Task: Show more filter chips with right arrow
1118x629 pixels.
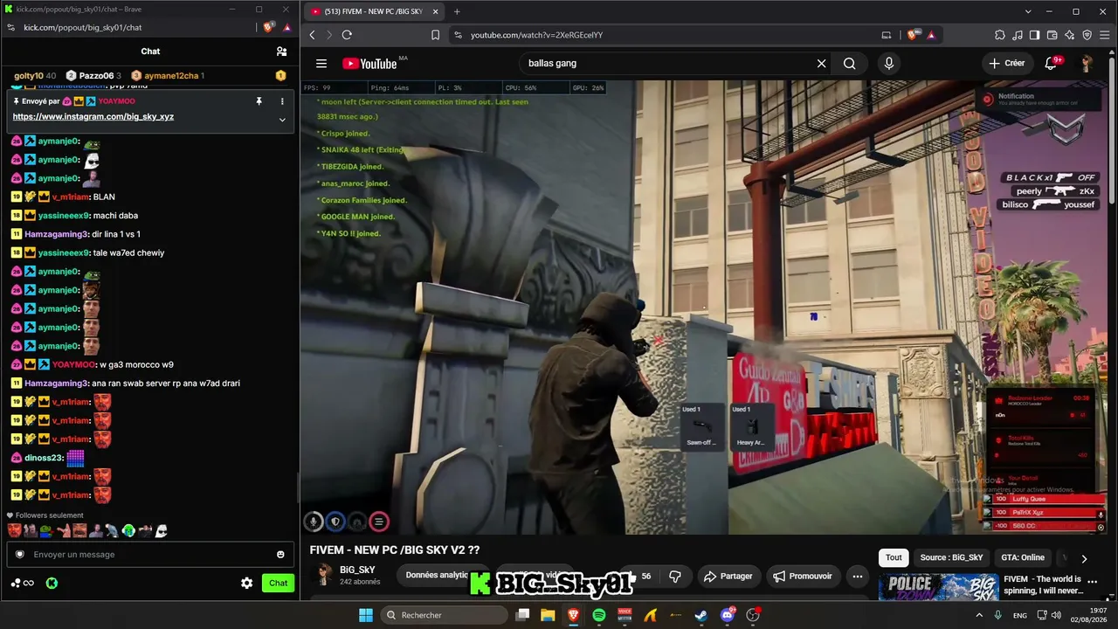Action: [x=1084, y=558]
